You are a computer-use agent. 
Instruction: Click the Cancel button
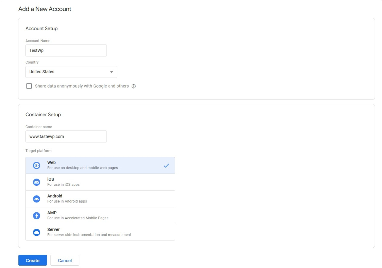click(x=65, y=260)
